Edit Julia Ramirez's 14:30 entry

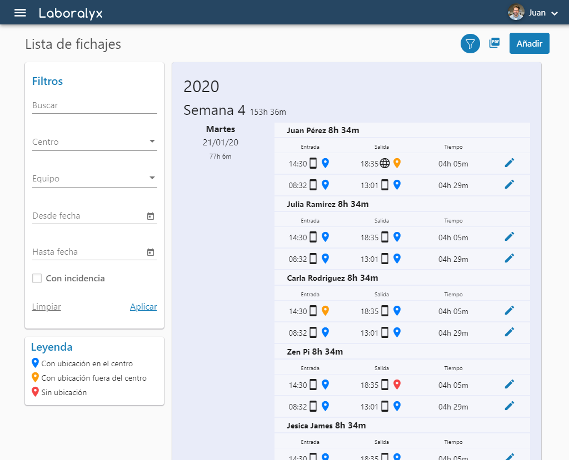(x=510, y=237)
